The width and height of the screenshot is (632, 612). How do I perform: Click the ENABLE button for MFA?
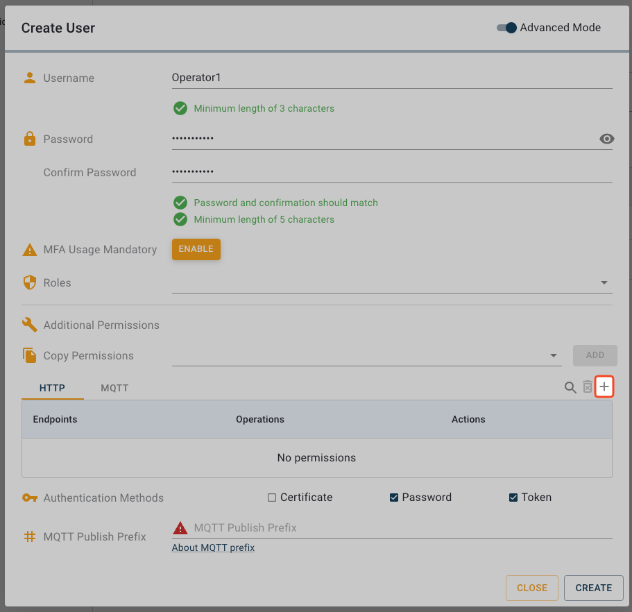[196, 248]
